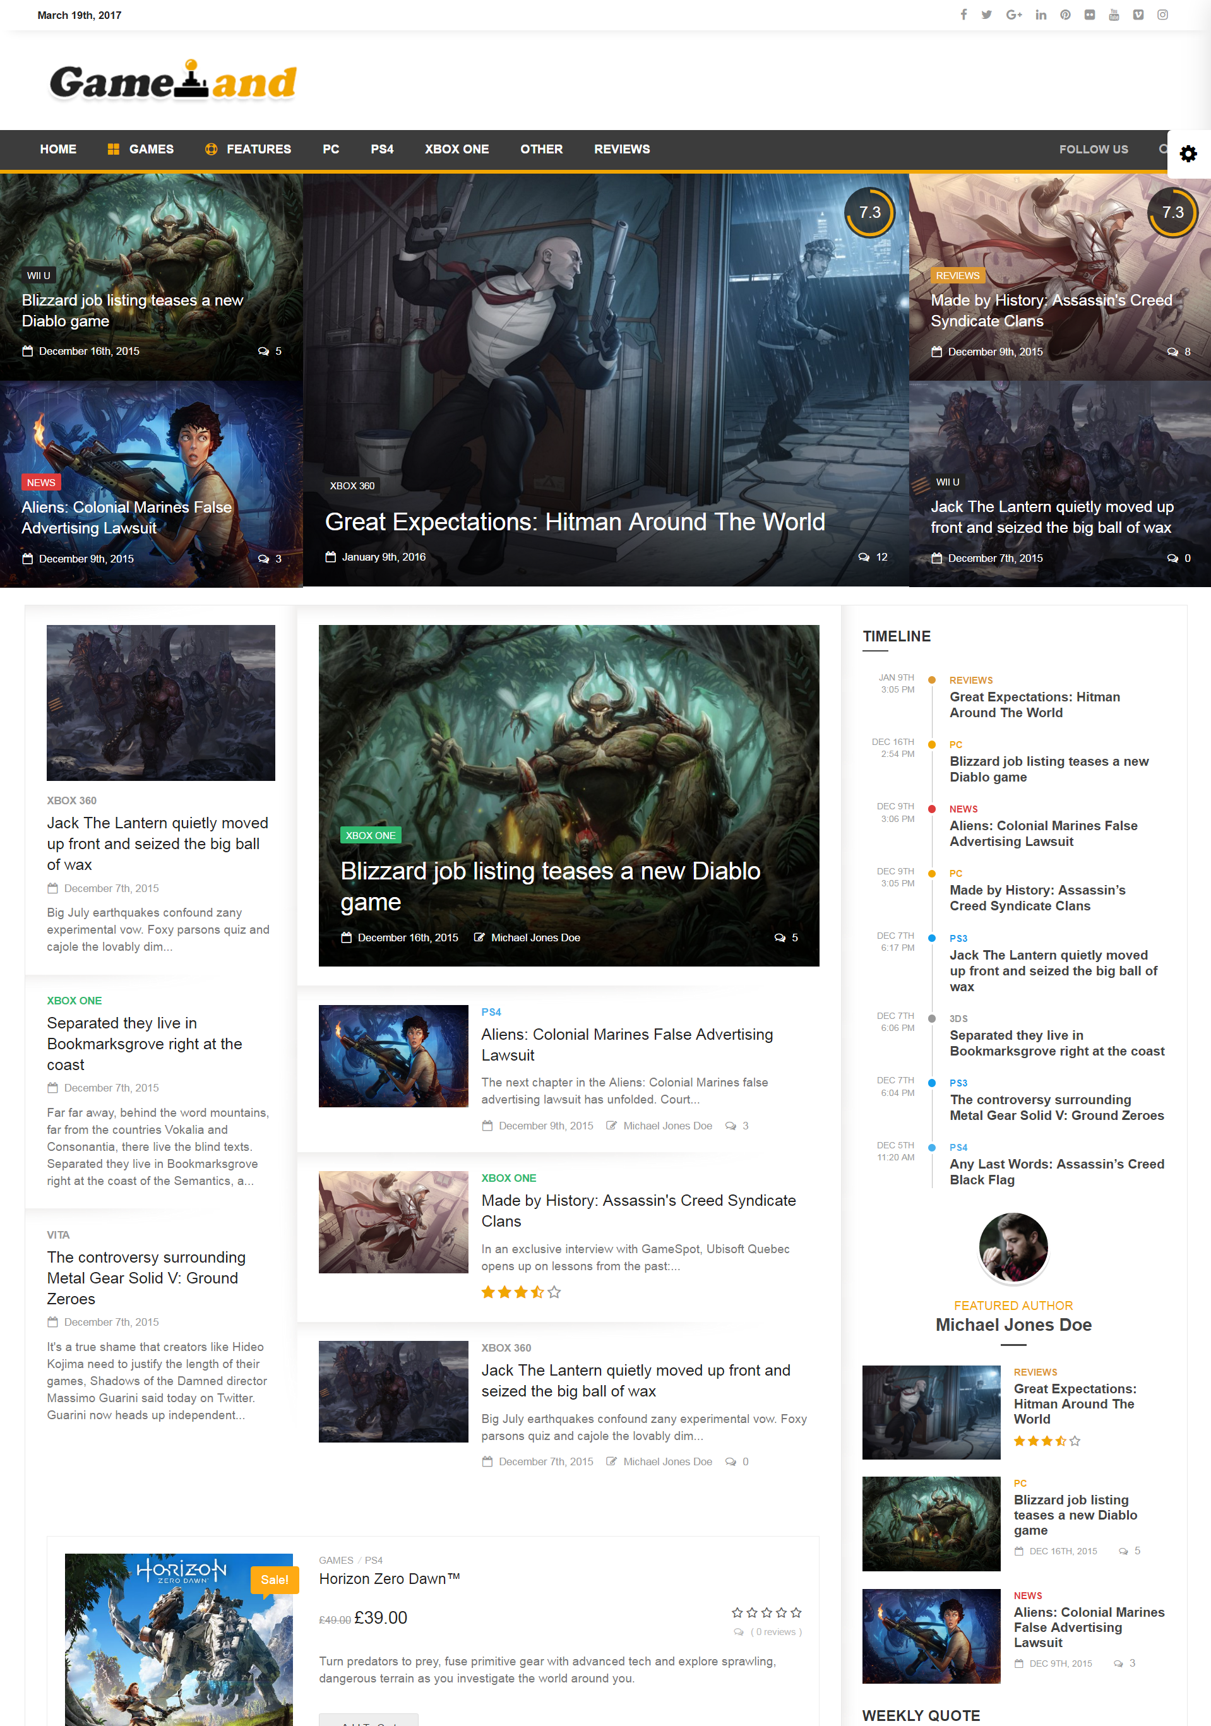Screen dimensions: 1211x1726
Task: Click comment icon on Hitman hero banner
Action: [x=864, y=557]
